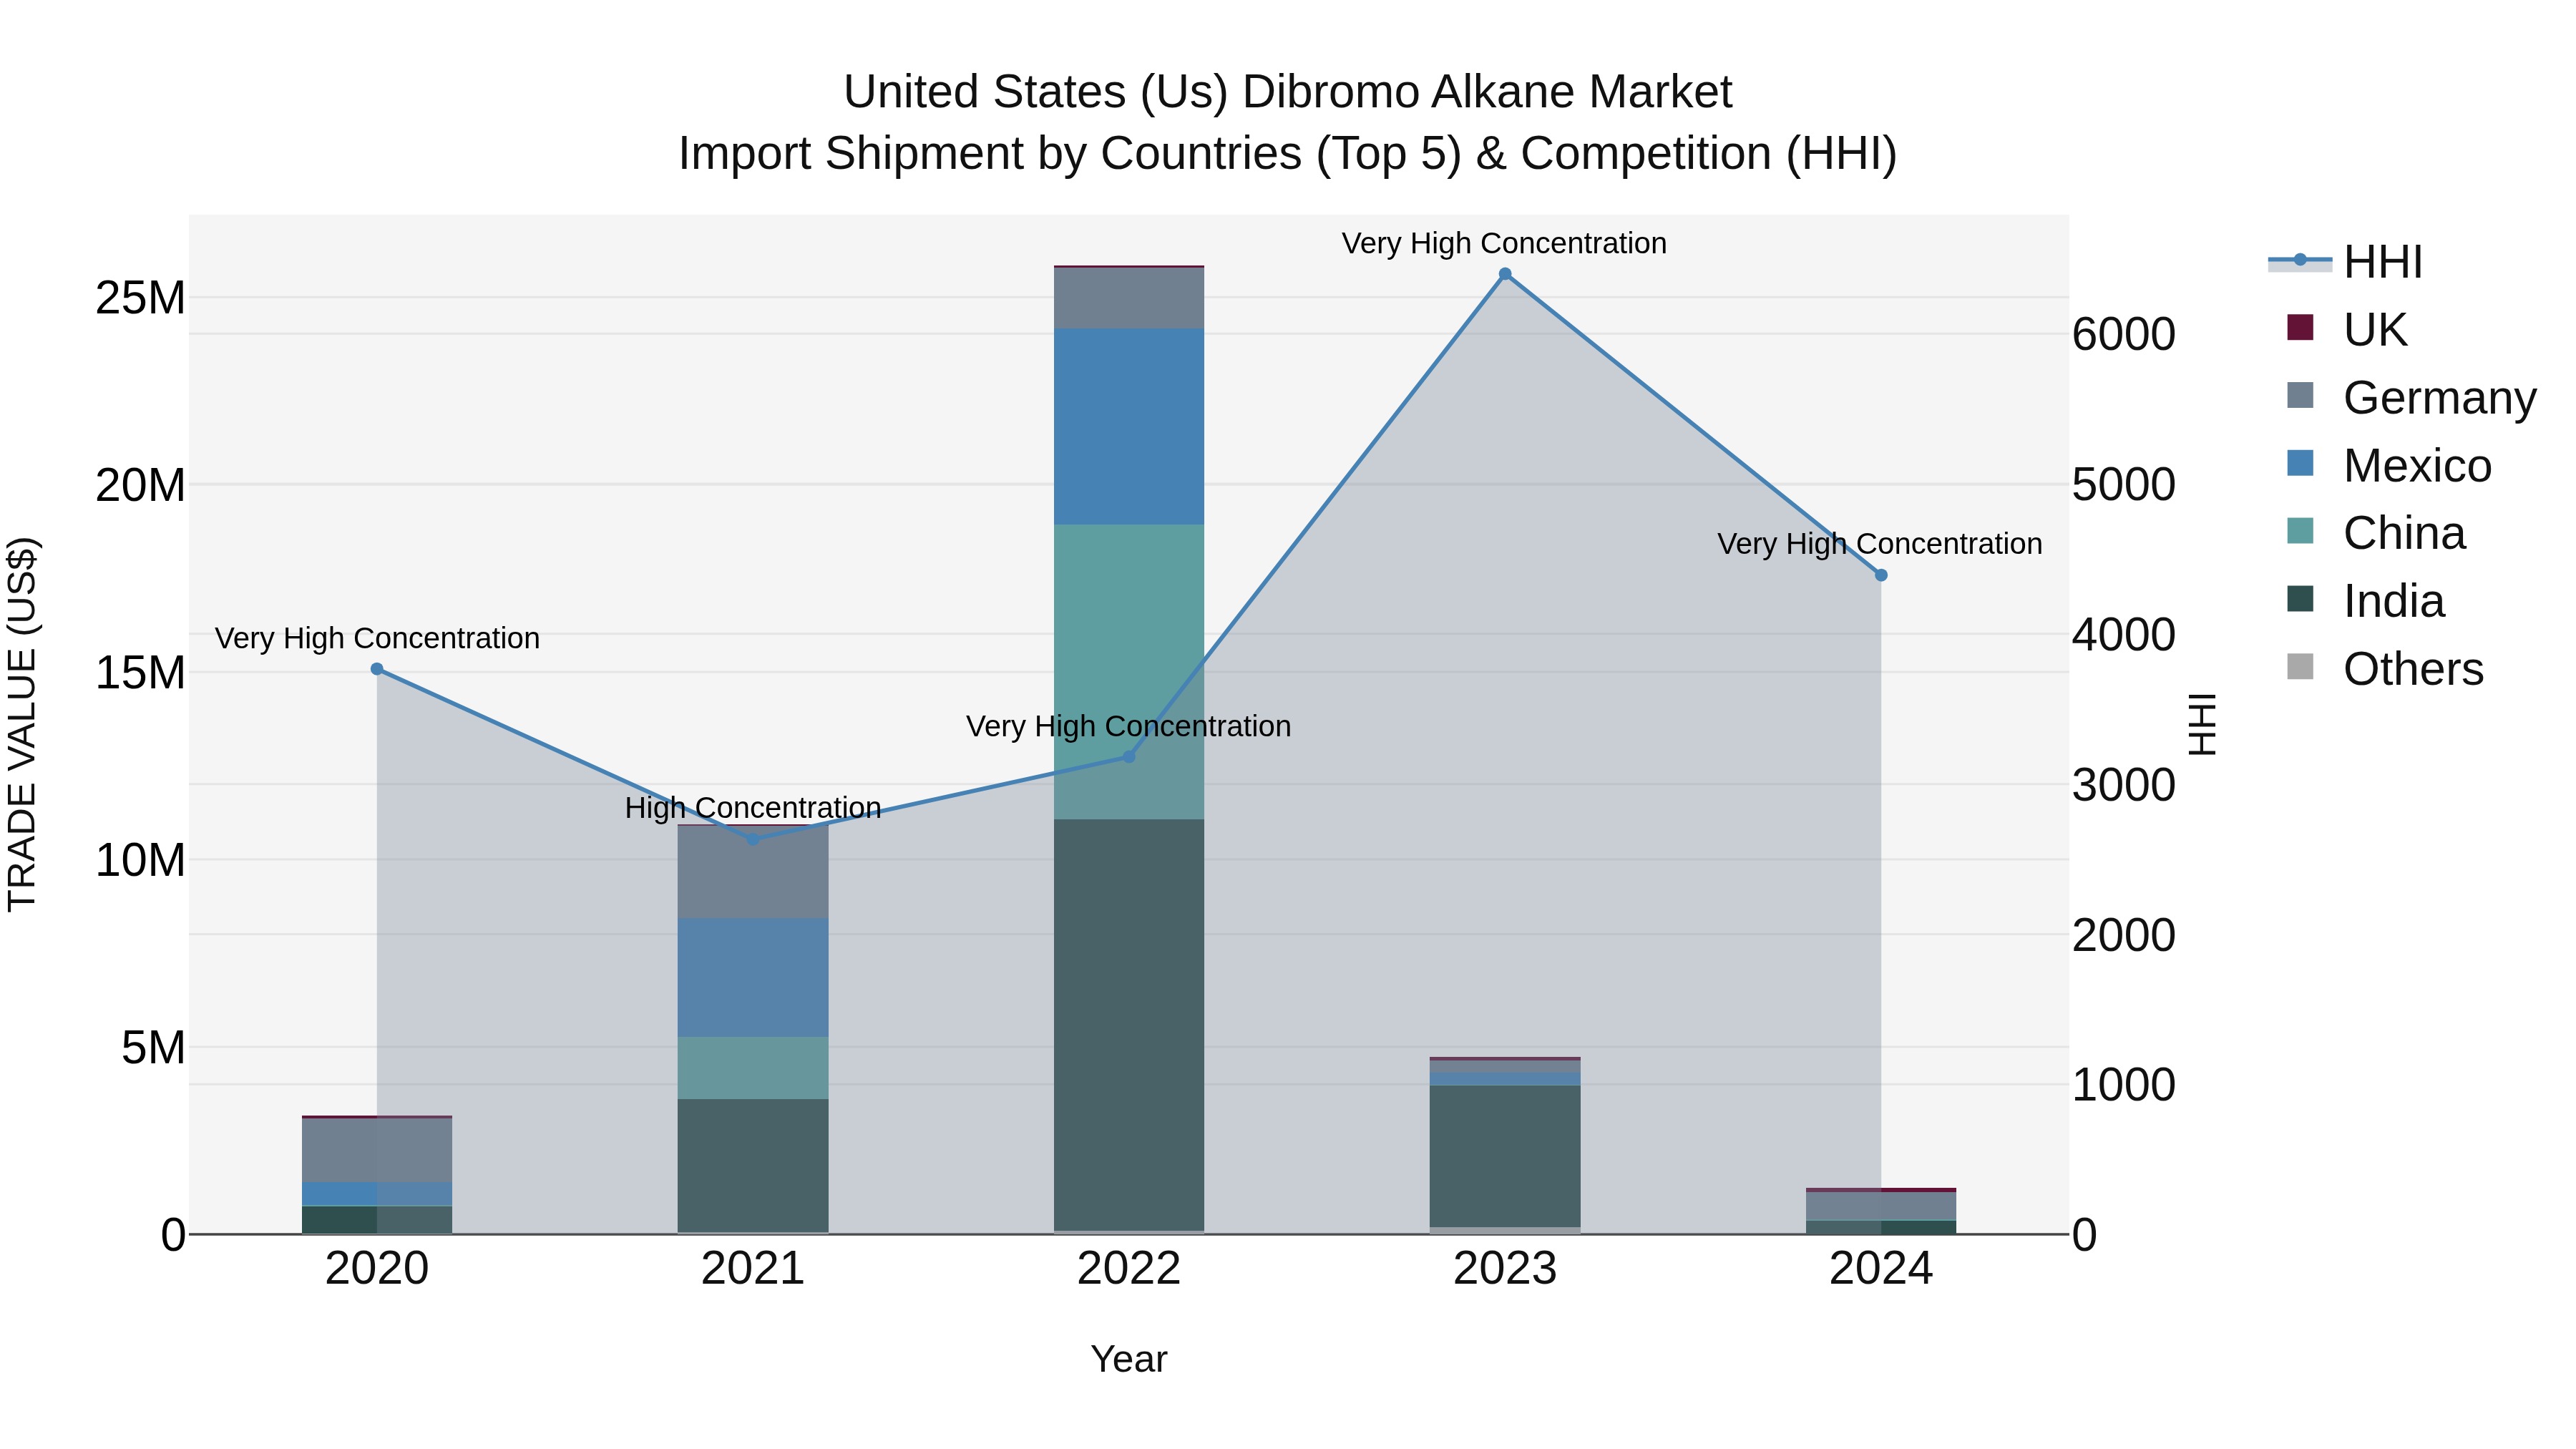2576x1449 pixels.
Task: Click the Germany slate legend swatch
Action: pyautogui.click(x=2300, y=395)
